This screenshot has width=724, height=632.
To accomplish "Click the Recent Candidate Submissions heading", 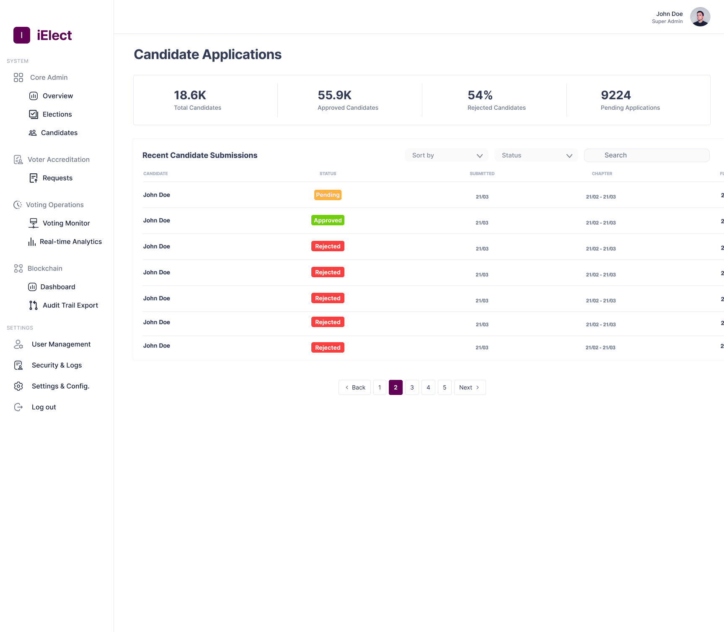I will (200, 155).
